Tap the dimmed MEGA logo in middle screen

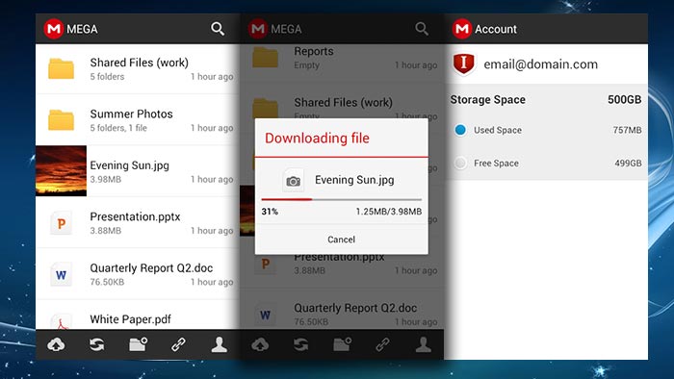258,29
